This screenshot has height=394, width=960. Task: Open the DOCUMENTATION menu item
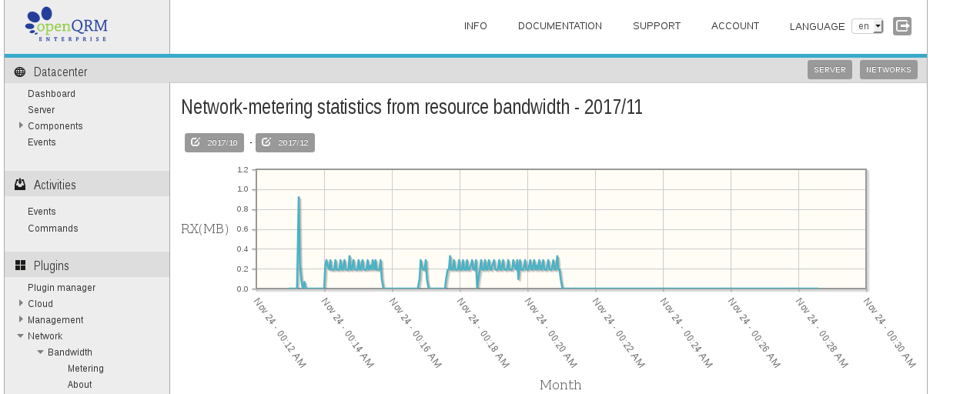(x=560, y=26)
